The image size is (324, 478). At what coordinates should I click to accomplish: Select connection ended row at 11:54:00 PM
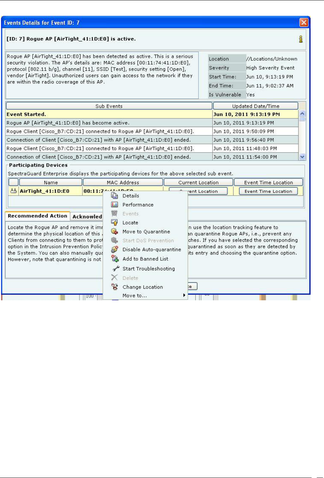pyautogui.click(x=152, y=157)
